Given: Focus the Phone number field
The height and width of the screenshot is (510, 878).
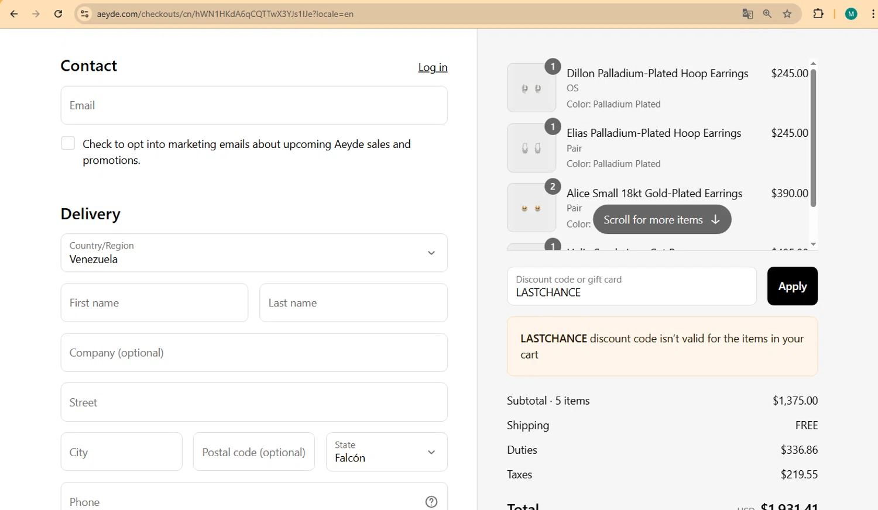Looking at the screenshot, I should click(254, 497).
